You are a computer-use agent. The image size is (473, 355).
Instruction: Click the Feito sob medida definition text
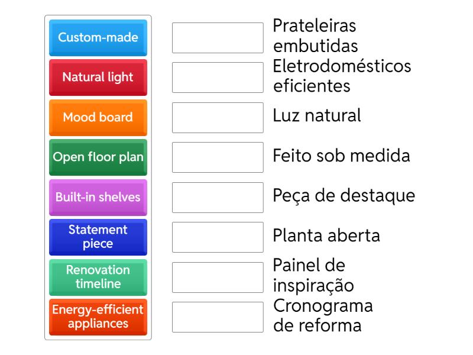[341, 156]
